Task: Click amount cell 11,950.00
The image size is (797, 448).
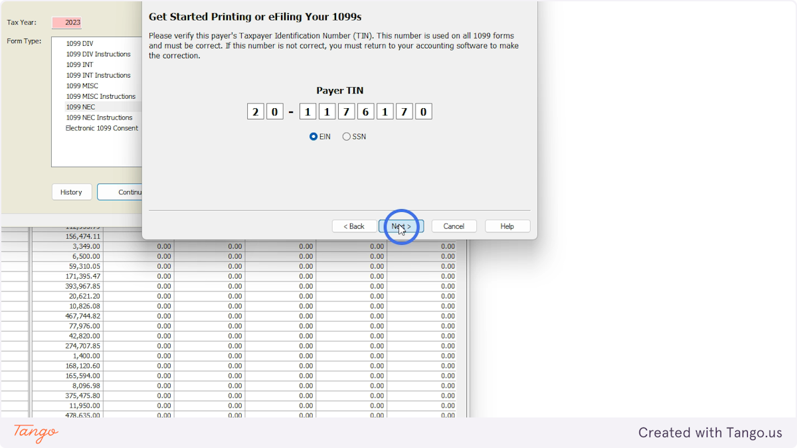Action: (67, 406)
